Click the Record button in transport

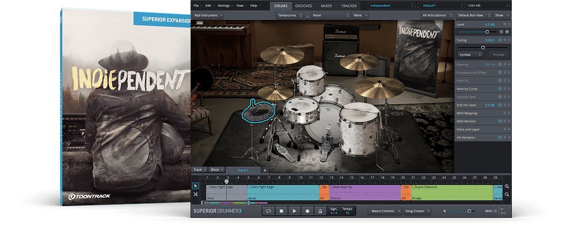pyautogui.click(x=308, y=211)
